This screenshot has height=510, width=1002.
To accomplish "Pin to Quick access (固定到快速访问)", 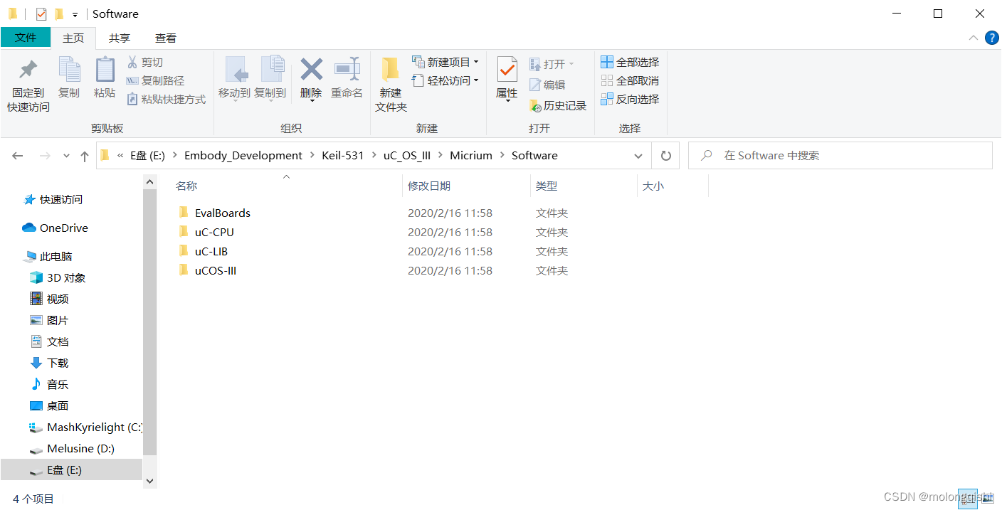I will [x=28, y=85].
